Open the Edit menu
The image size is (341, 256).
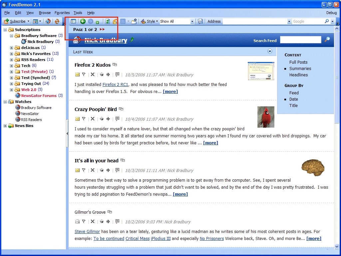pos(18,13)
